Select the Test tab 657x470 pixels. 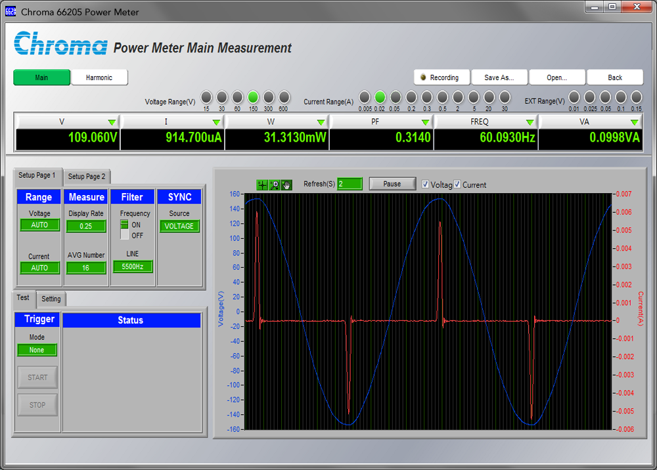(23, 297)
